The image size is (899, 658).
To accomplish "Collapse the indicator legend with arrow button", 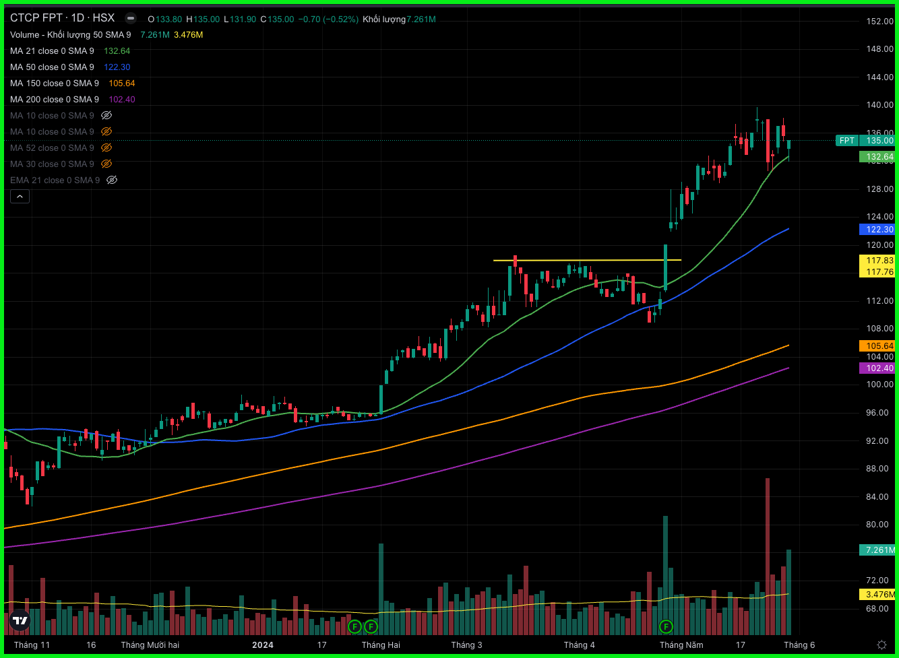I will pyautogui.click(x=20, y=197).
